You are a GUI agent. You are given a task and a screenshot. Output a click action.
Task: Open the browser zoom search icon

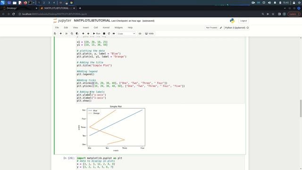(x=263, y=14)
